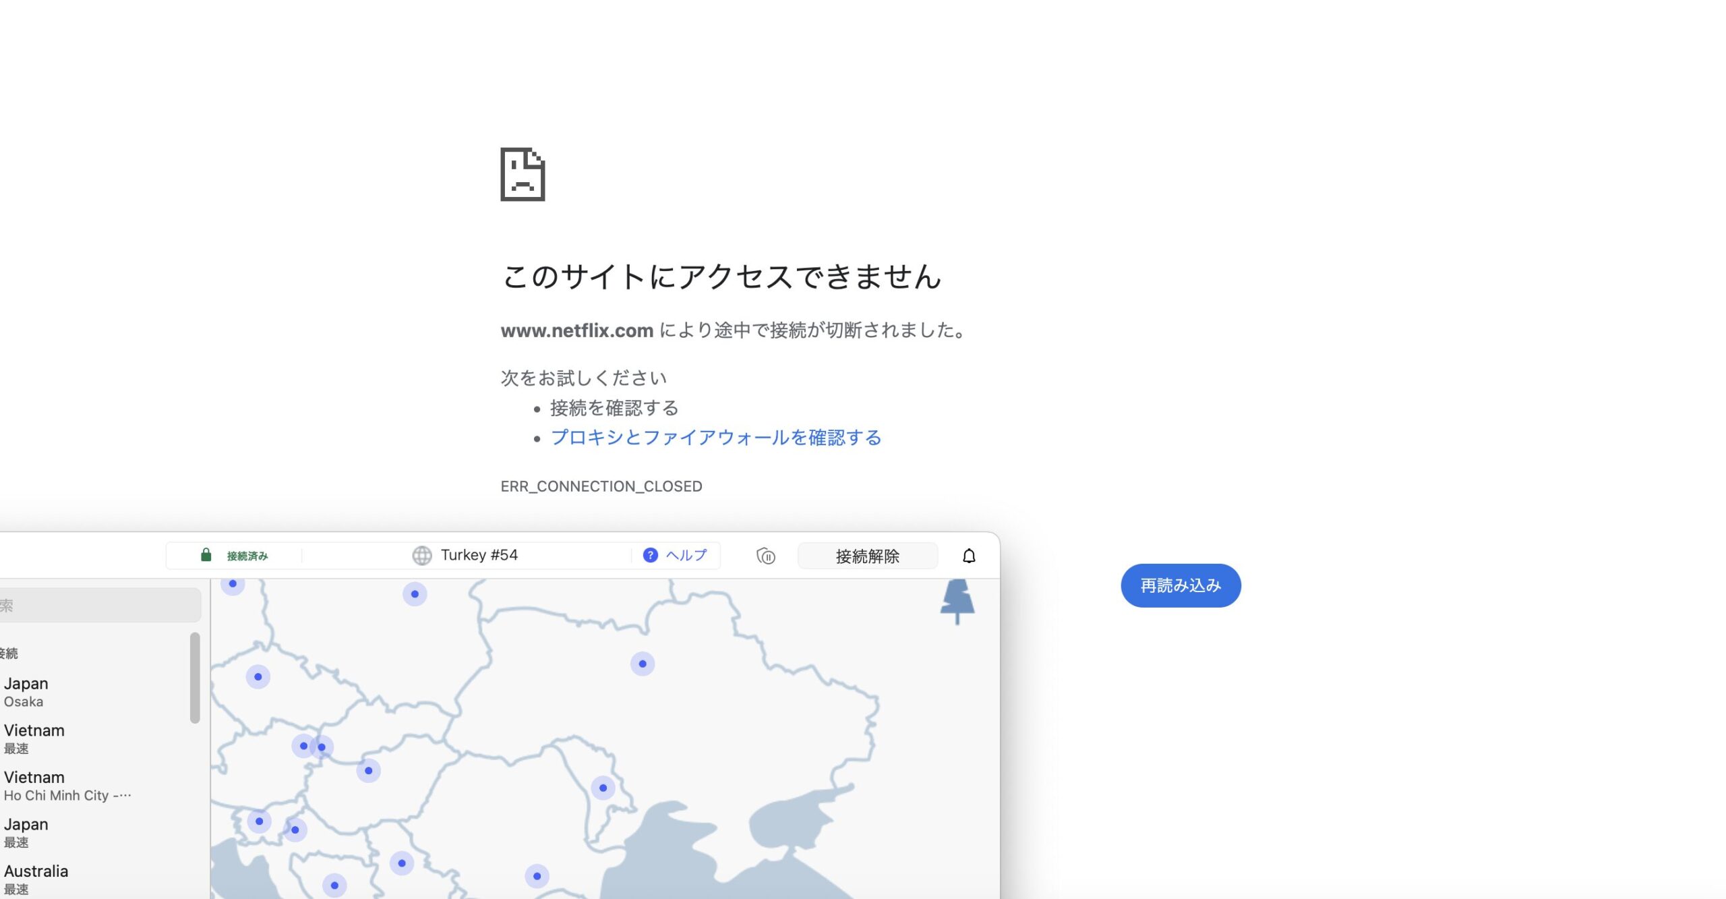This screenshot has height=899, width=1726.
Task: Click the green lock connected icon
Action: pos(206,555)
